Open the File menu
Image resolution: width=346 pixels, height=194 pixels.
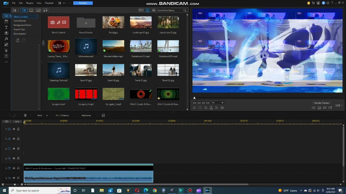pos(14,3)
